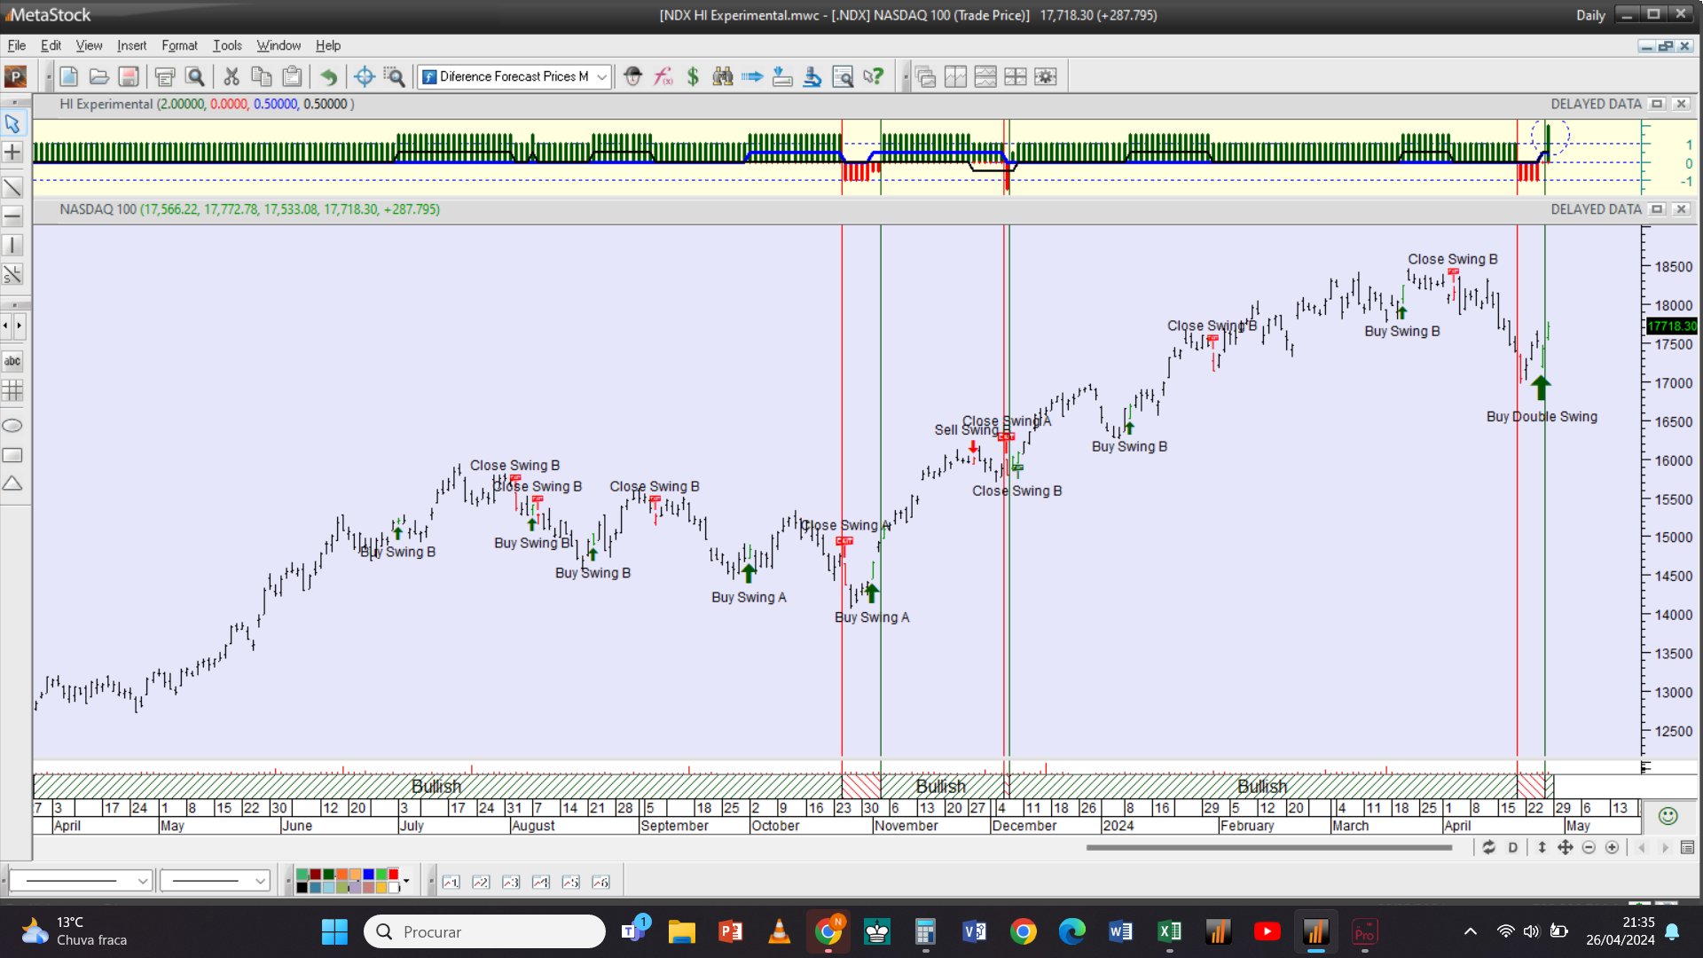Screen dimensions: 1703x958
Task: Open the Indicator Builder (fx) tool
Action: (663, 77)
